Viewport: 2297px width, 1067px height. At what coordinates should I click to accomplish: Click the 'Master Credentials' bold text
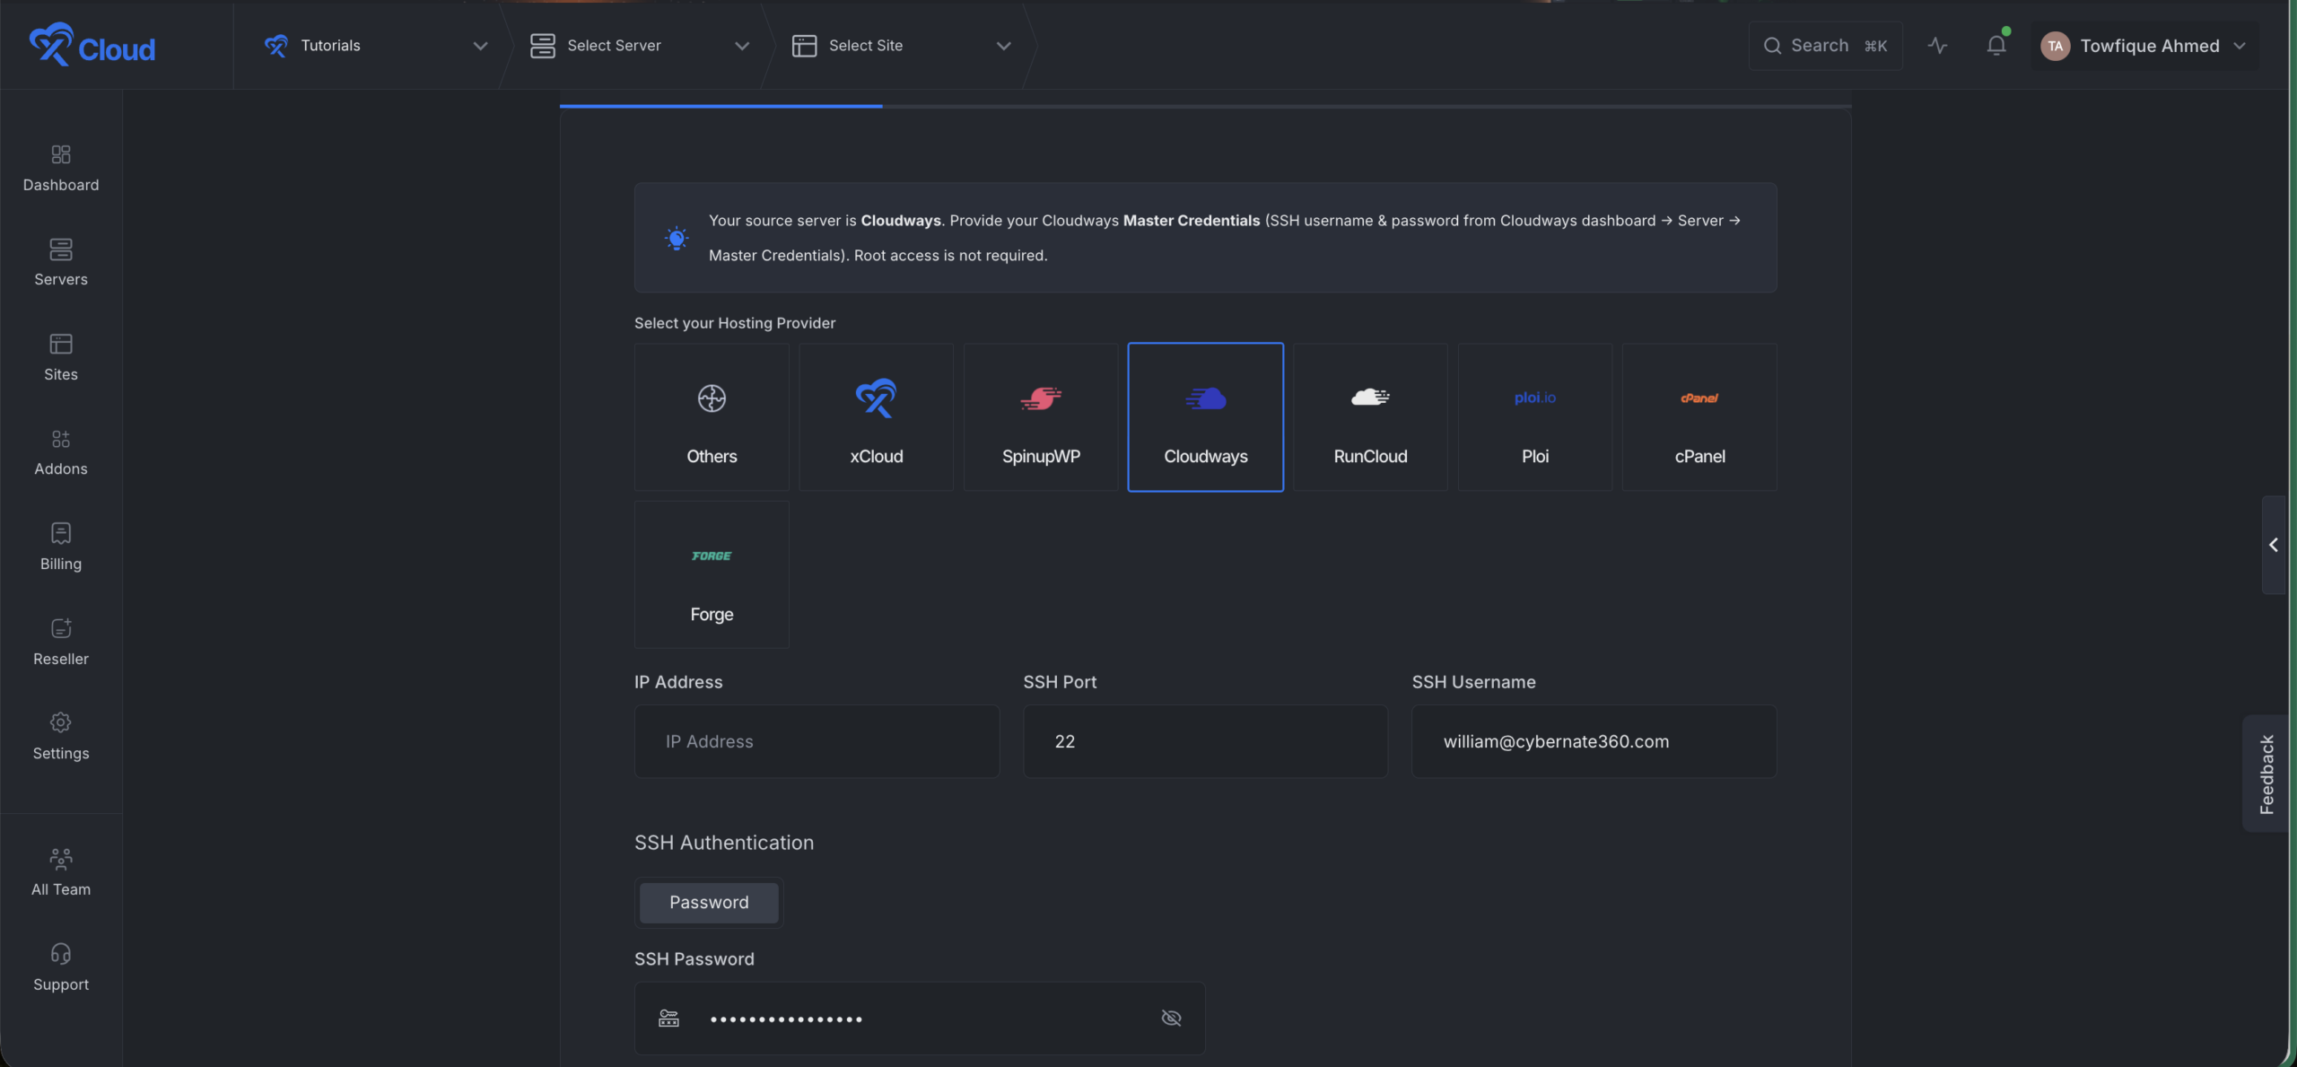point(1192,221)
